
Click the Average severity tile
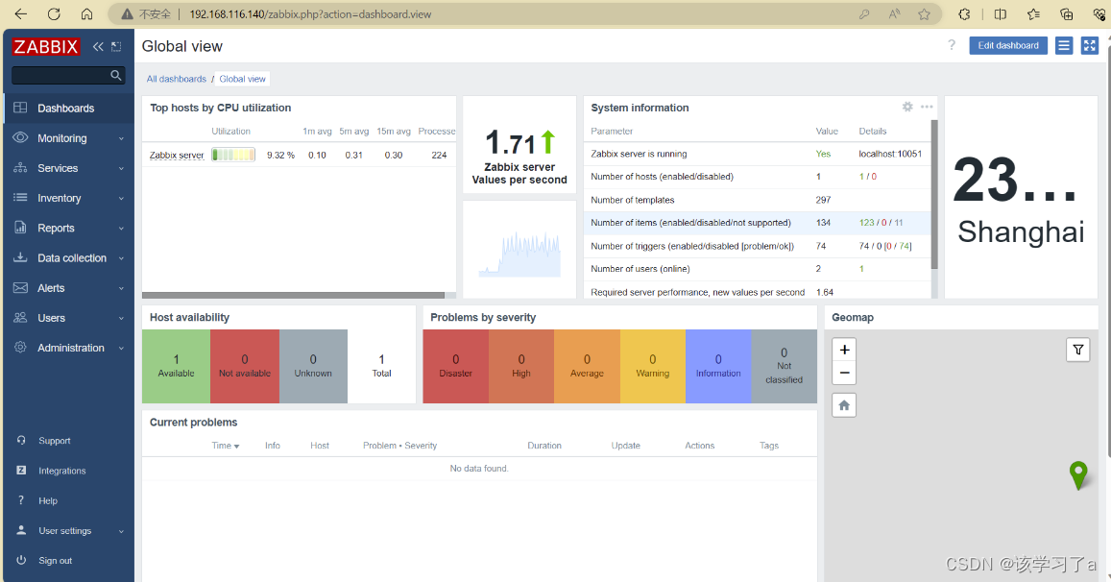(x=588, y=367)
